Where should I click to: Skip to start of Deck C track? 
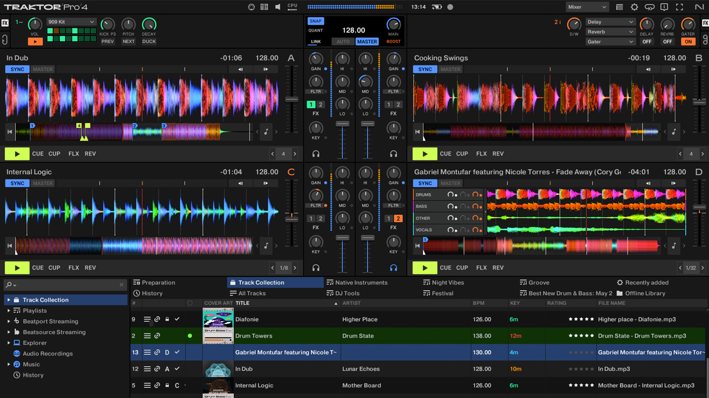click(9, 246)
